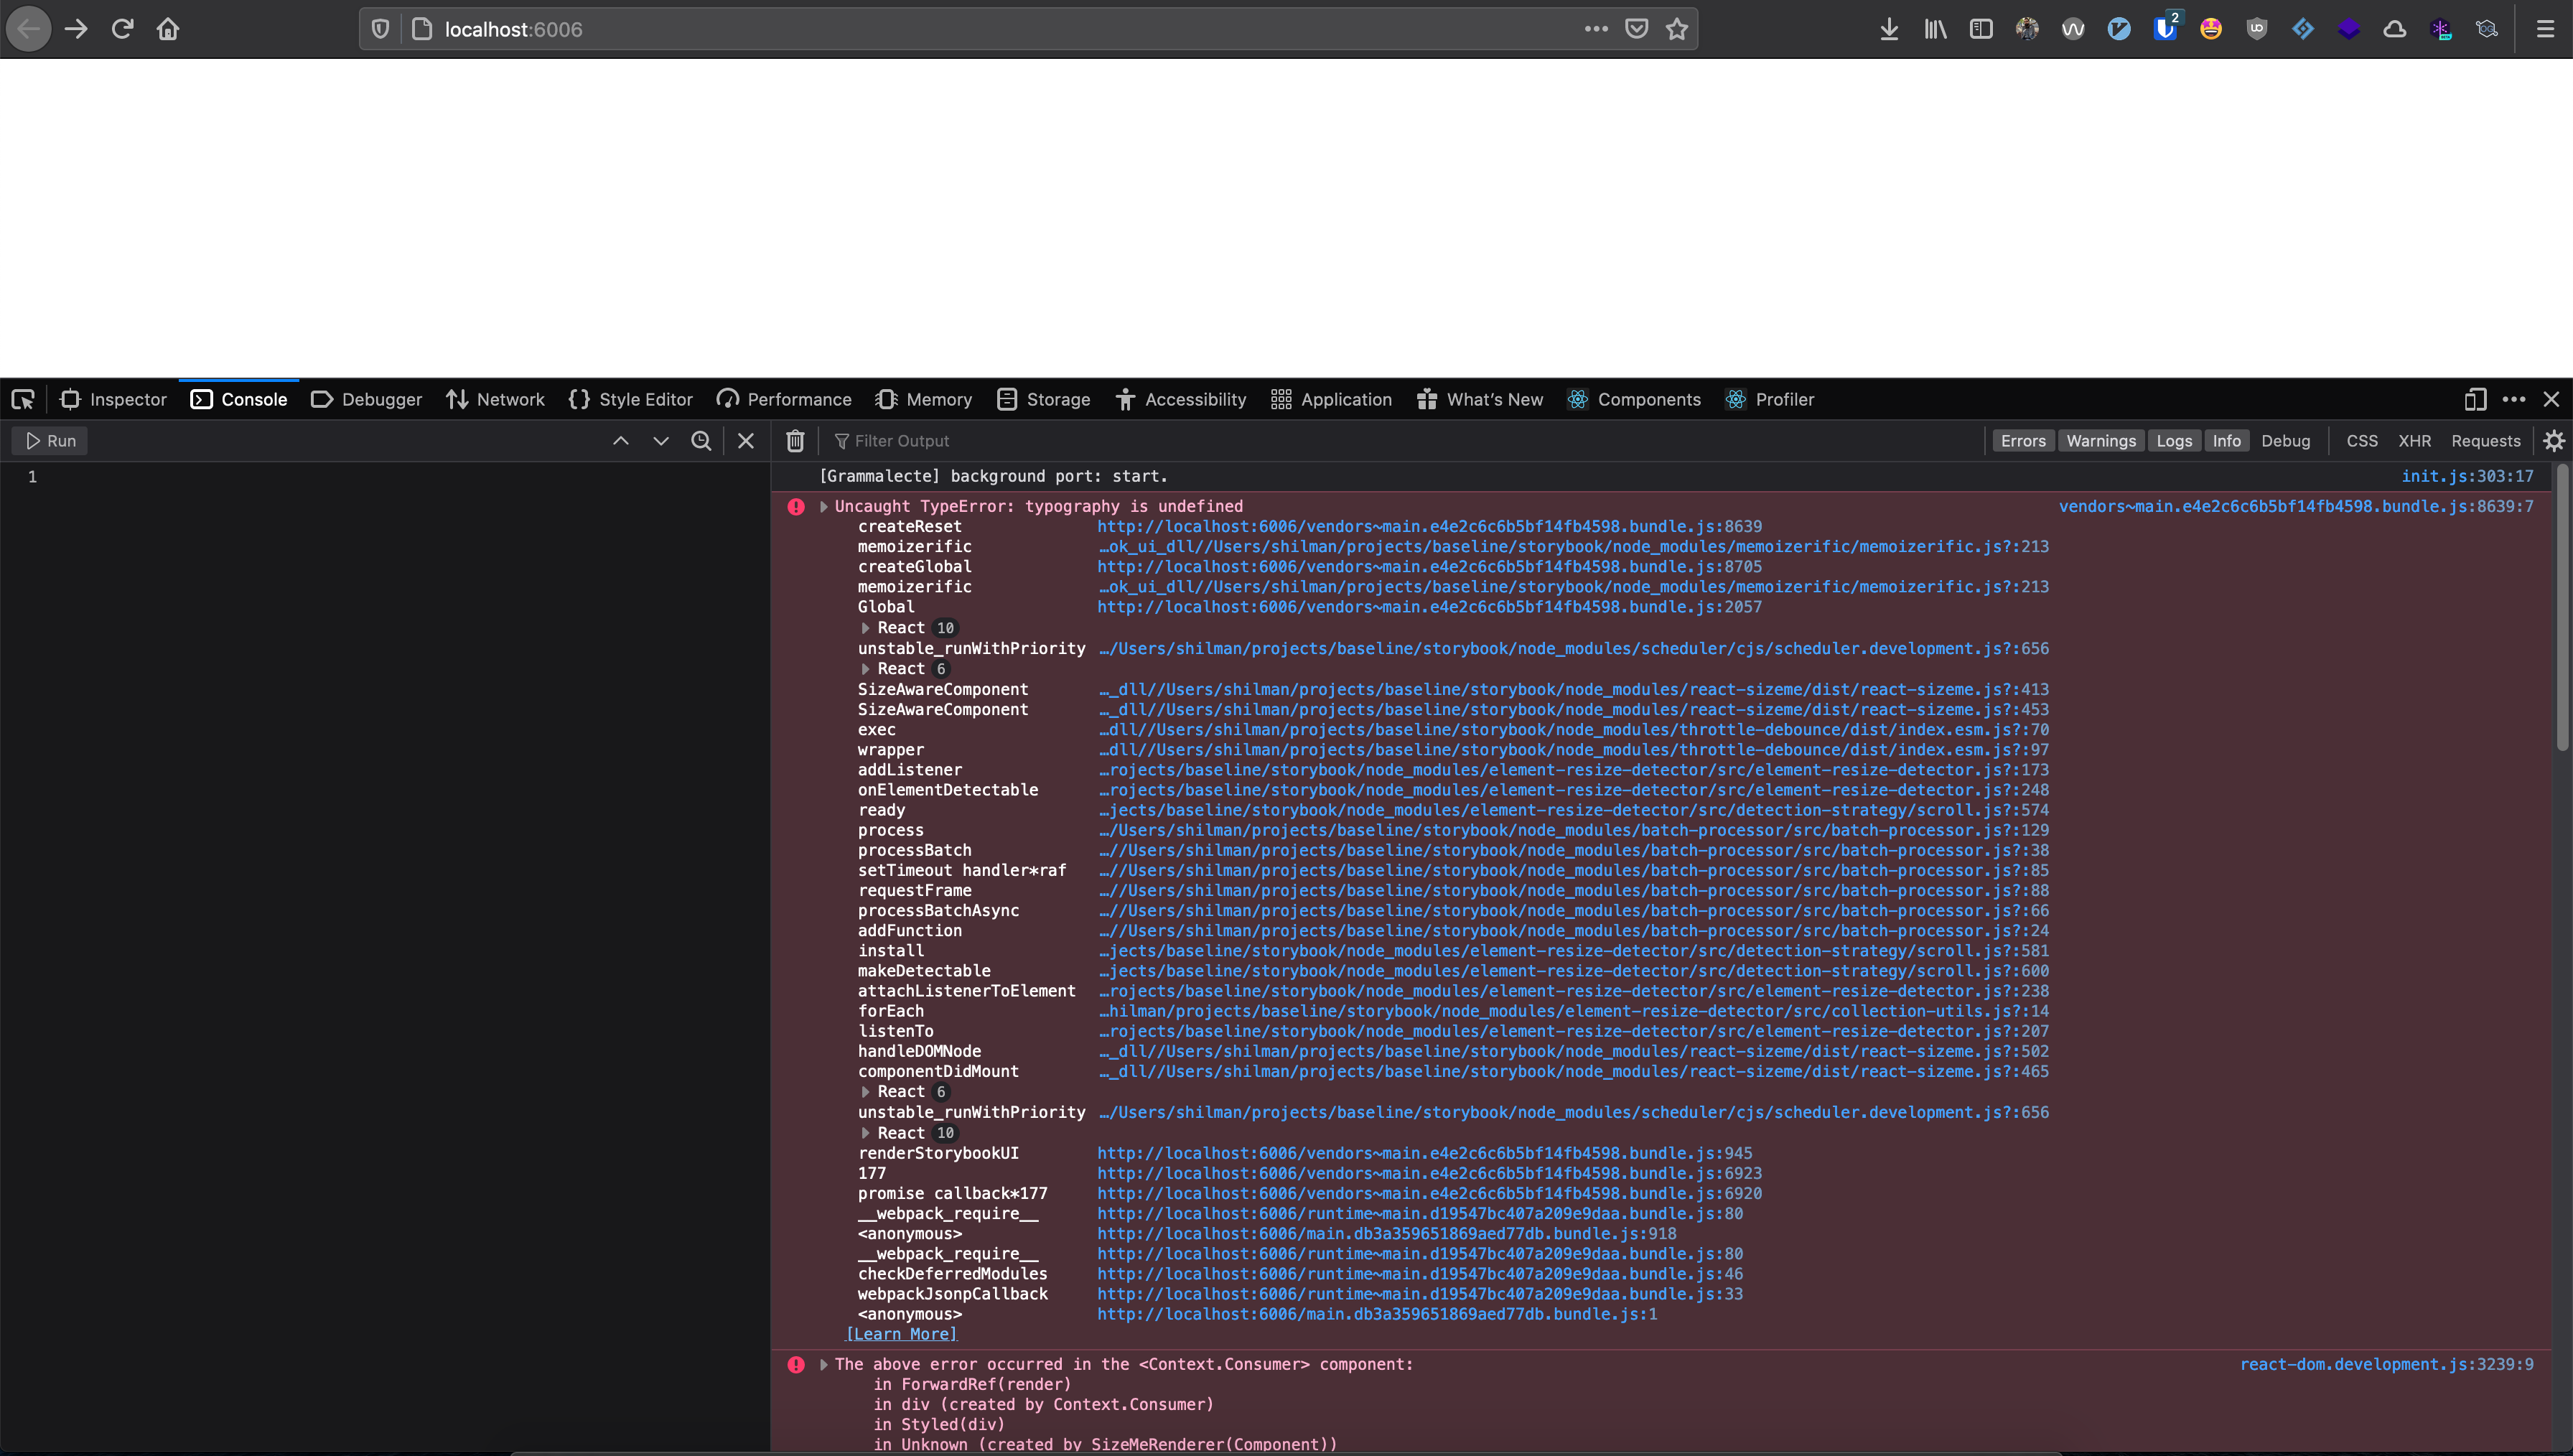Image resolution: width=2573 pixels, height=1456 pixels.
Task: Expand React 10 frames above renderStorybookUI
Action: 864,1133
